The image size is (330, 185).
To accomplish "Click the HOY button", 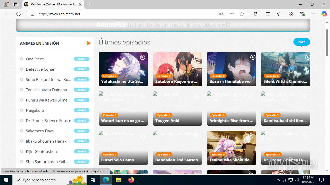I will pyautogui.click(x=302, y=42).
